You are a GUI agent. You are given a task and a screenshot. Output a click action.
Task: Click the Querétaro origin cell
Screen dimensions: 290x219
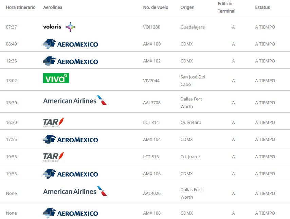[191, 123]
